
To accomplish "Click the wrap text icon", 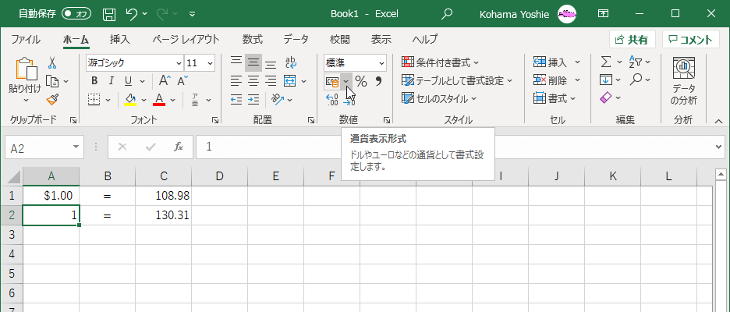I will pos(290,62).
